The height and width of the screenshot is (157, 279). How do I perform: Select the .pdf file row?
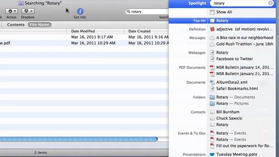click(x=84, y=43)
